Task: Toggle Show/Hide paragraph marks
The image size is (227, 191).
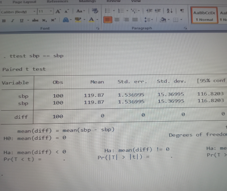Action: tap(182, 11)
